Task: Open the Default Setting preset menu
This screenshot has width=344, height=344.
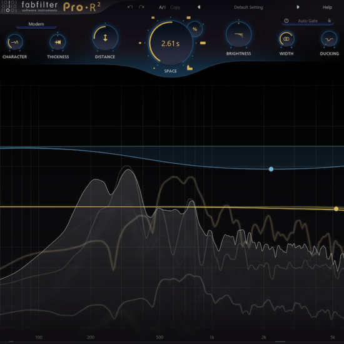Action: [x=248, y=8]
